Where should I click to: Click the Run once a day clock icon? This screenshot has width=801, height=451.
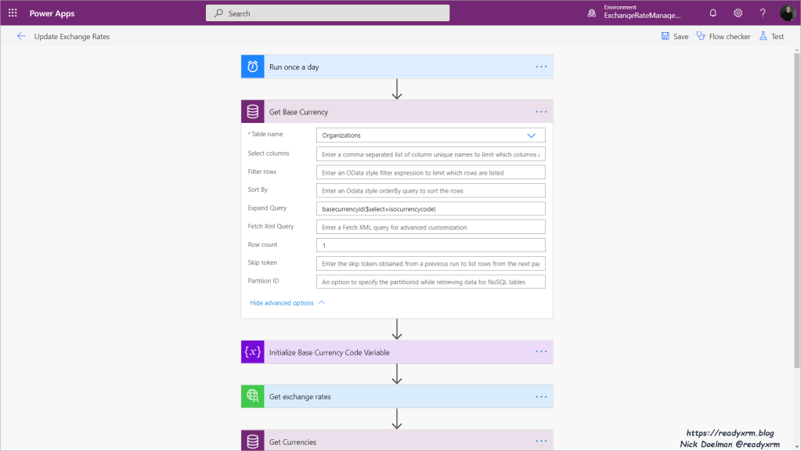[253, 67]
